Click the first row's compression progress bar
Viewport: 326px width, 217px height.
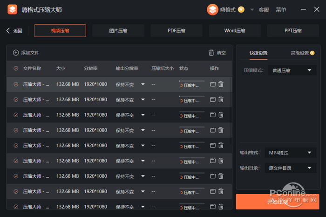192,81
